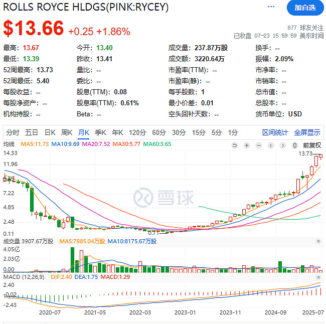The width and height of the screenshot is (326, 324).
Task: Open 全屏显示 fullscreen display link
Action: tap(307, 132)
